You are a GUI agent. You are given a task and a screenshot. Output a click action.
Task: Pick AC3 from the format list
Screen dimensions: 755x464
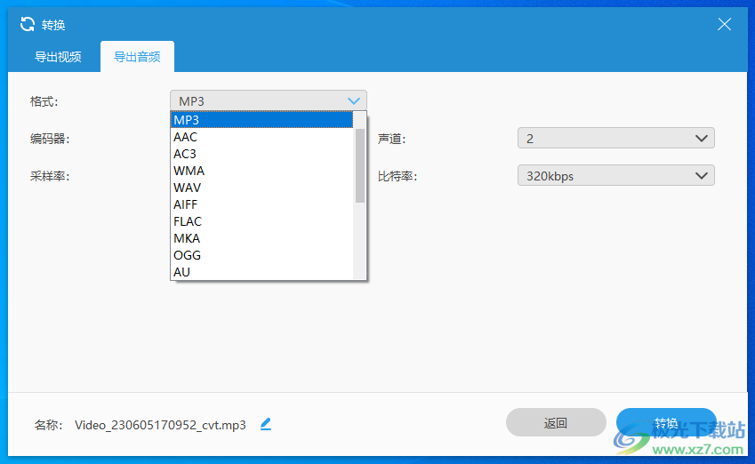pos(262,154)
